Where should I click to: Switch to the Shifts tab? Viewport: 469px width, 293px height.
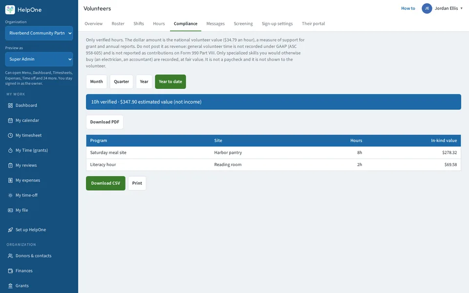(138, 23)
